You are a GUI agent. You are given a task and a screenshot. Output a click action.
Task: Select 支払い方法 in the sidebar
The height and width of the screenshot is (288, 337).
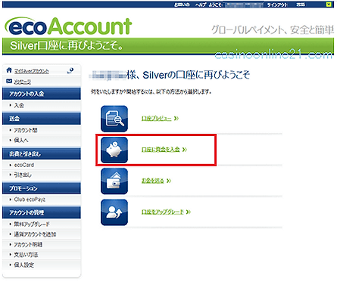point(26,255)
